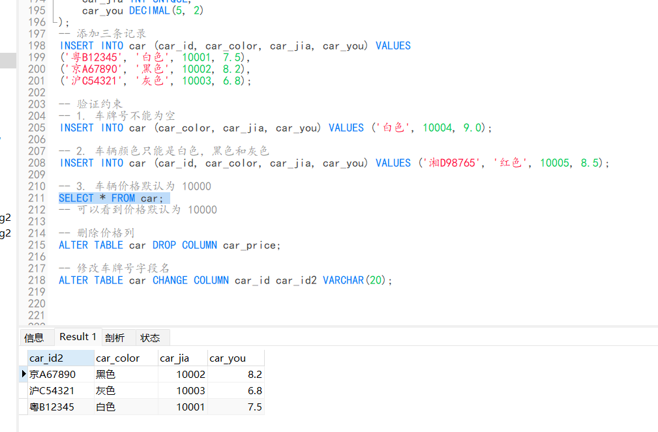The image size is (658, 432).
Task: Select the car_jia column header
Action: (183, 358)
